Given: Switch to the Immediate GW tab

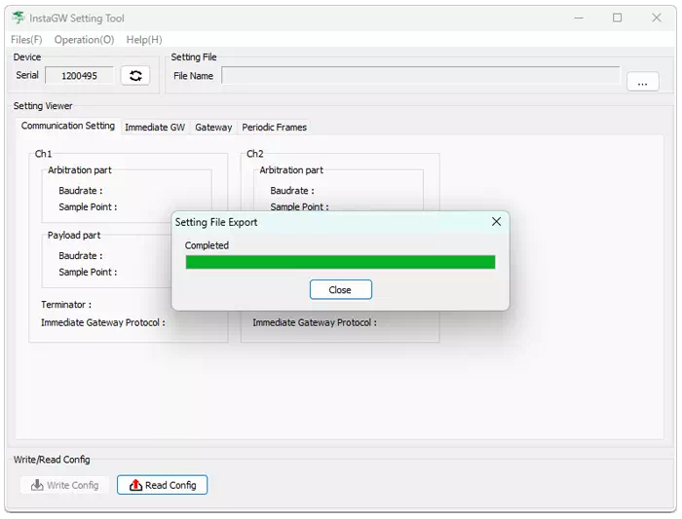Looking at the screenshot, I should click(x=154, y=128).
